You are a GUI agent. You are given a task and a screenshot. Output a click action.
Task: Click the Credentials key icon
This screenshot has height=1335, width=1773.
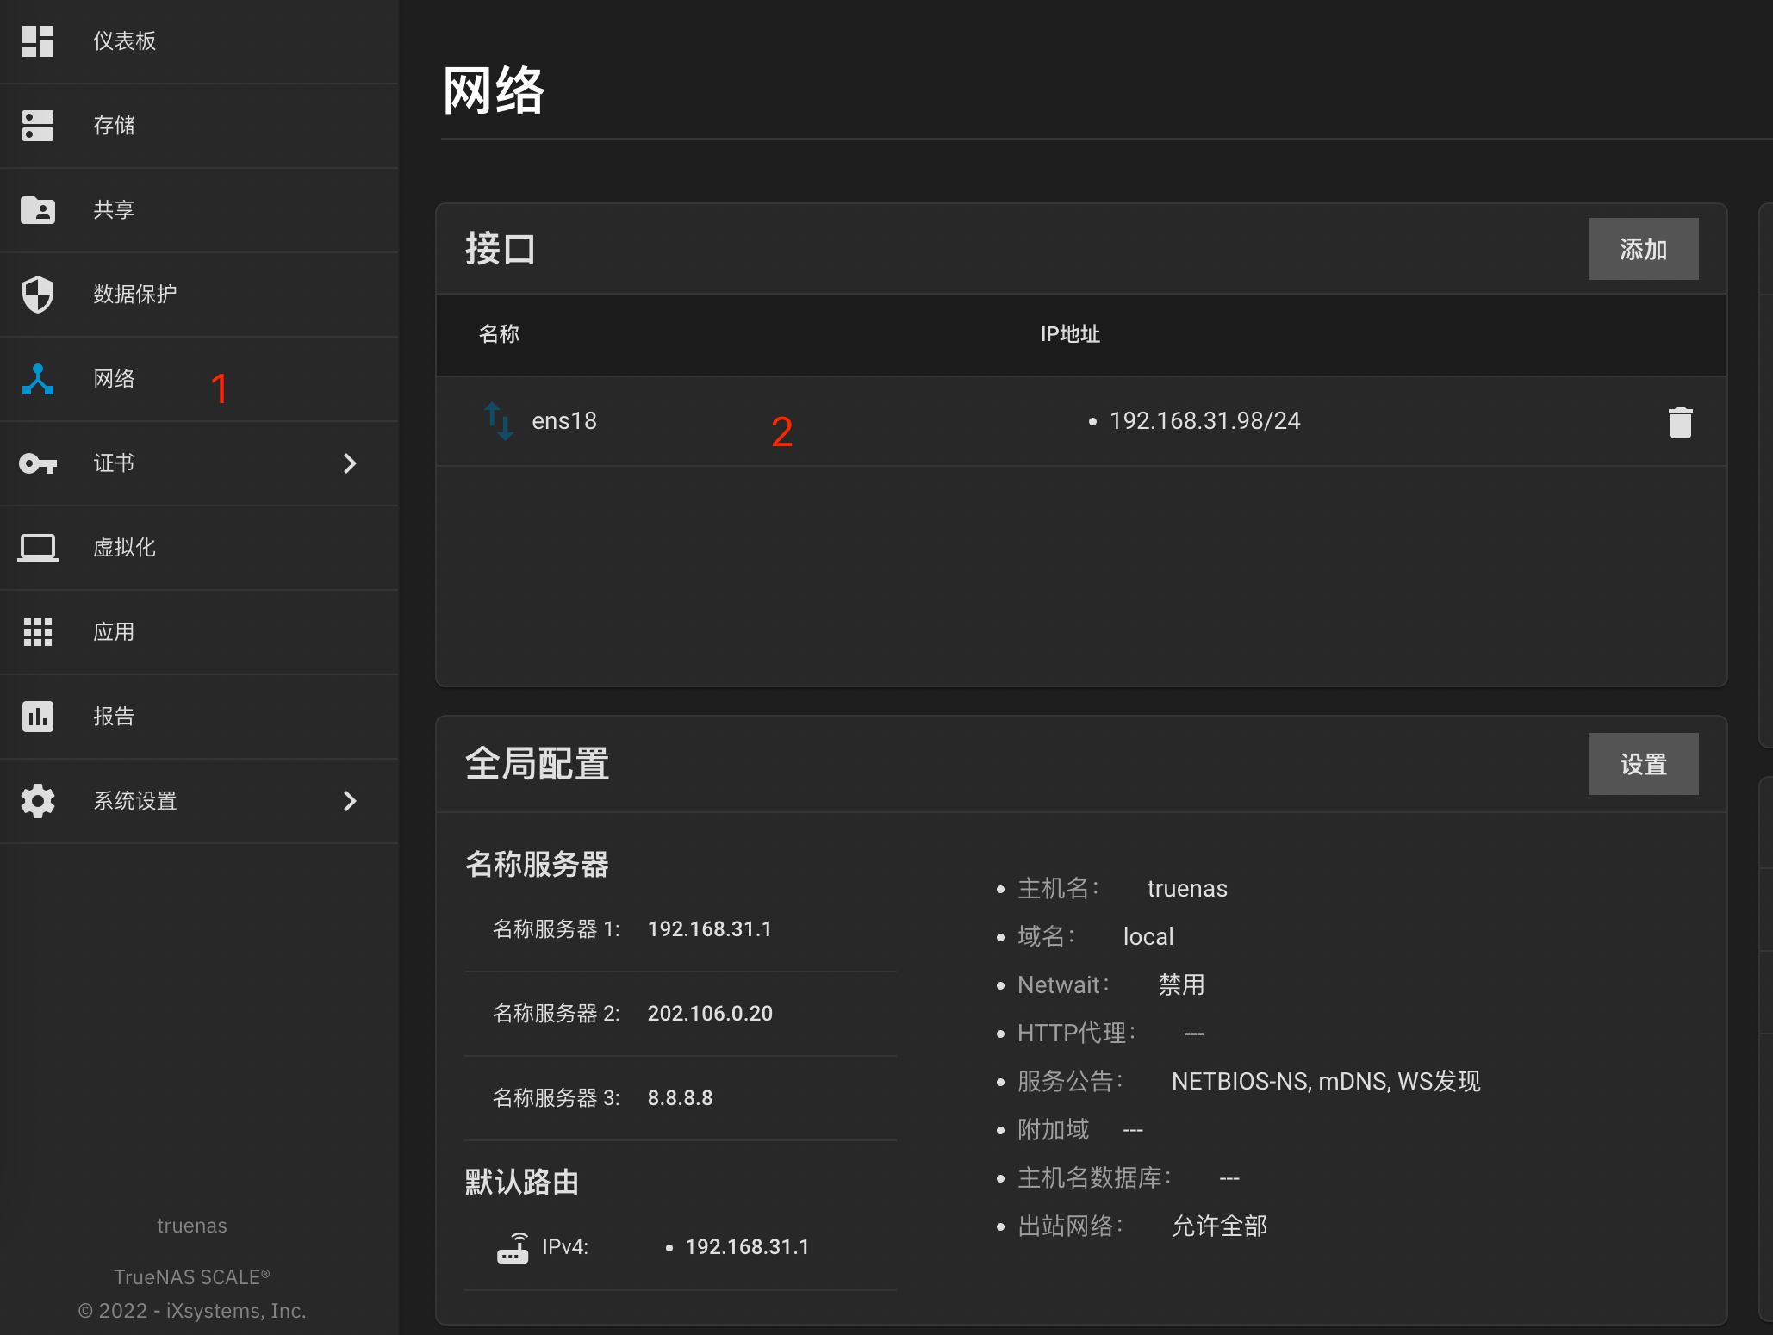[38, 463]
